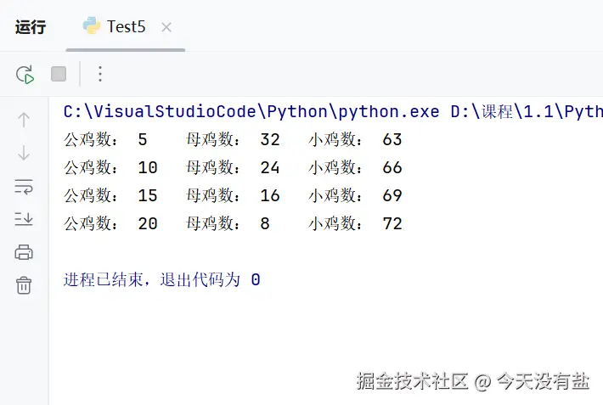Click the down arrow in the console sidebar
Viewport: 603px width, 405px height.
pyautogui.click(x=24, y=153)
